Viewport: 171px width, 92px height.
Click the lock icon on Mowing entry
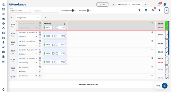65,24
